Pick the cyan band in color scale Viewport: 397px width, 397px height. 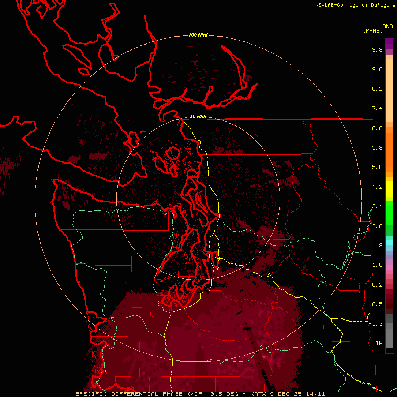(390, 243)
